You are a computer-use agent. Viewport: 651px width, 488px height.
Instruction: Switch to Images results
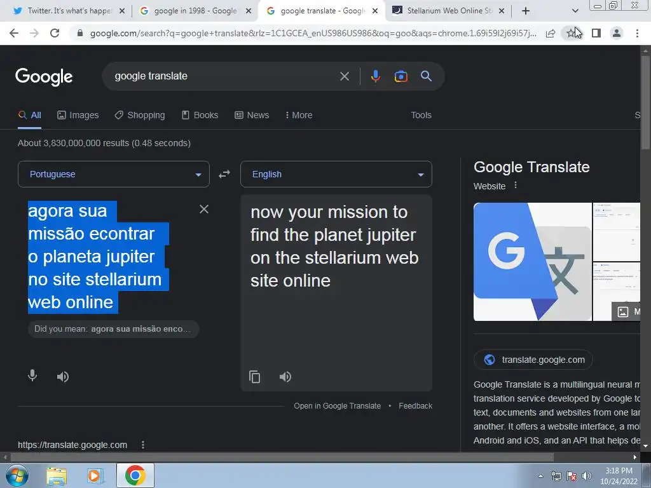pyautogui.click(x=78, y=116)
